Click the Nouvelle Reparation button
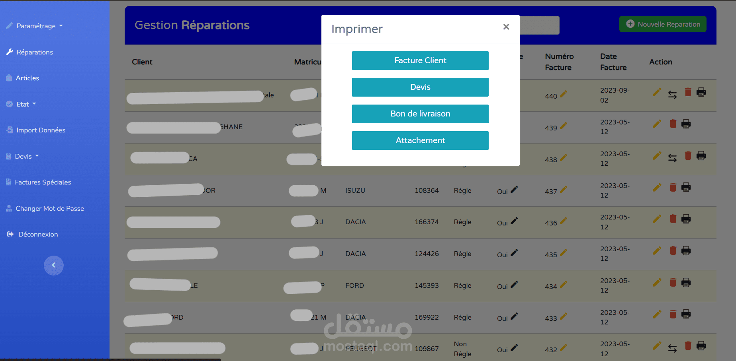Image resolution: width=736 pixels, height=361 pixels. [x=663, y=24]
